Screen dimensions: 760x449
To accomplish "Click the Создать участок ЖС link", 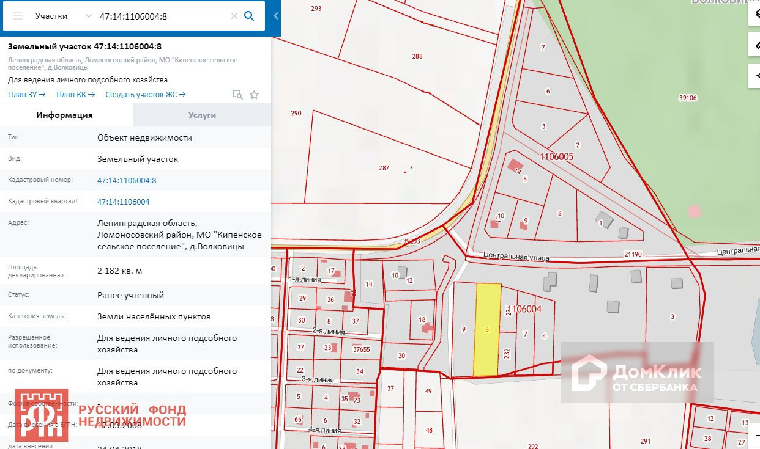I will 145,95.
